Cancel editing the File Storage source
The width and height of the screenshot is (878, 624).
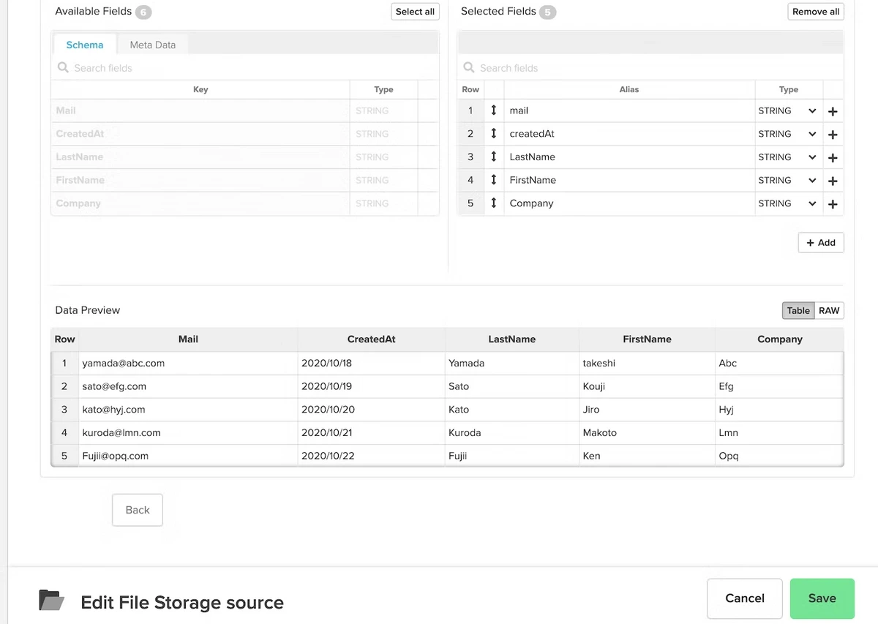pos(745,598)
